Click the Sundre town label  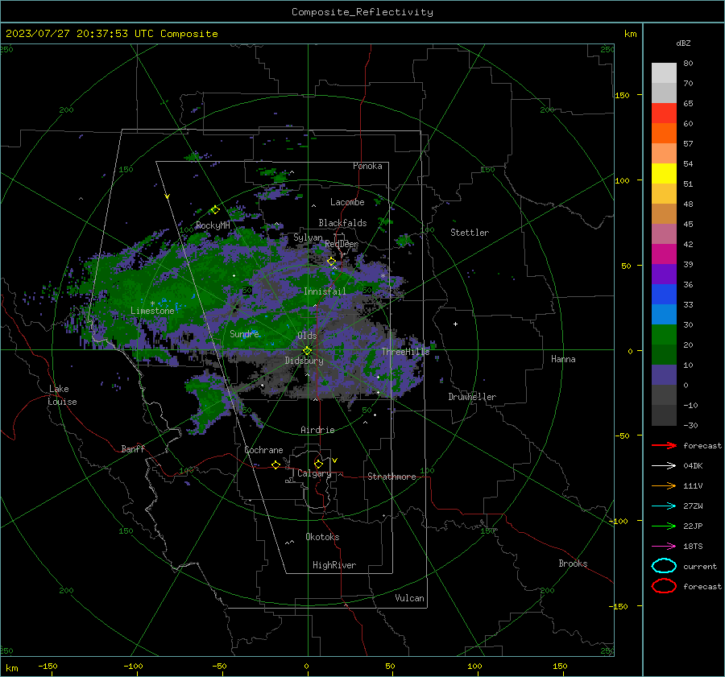click(244, 333)
